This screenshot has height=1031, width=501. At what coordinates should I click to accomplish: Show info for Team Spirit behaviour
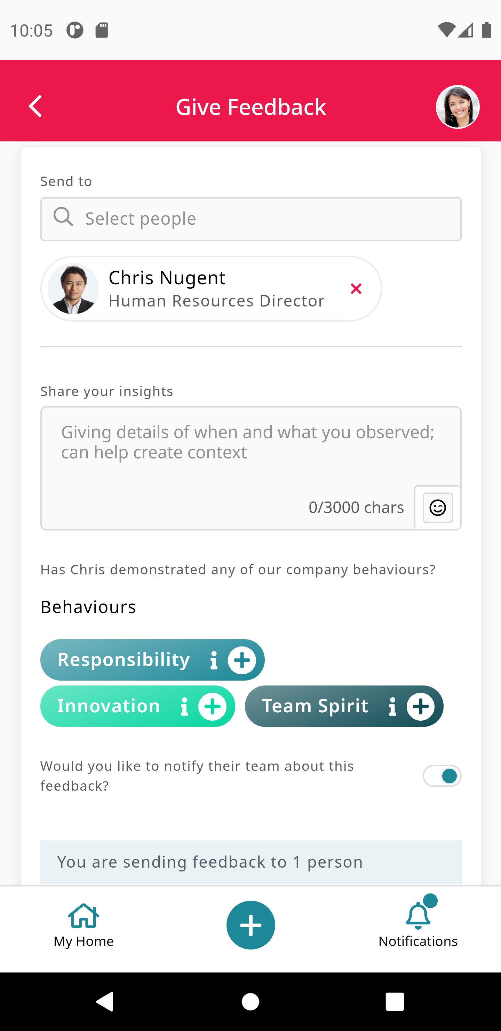coord(392,706)
